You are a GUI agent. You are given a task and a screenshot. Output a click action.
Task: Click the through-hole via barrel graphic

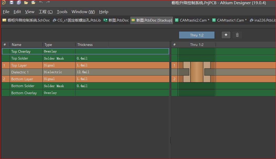[197, 72]
